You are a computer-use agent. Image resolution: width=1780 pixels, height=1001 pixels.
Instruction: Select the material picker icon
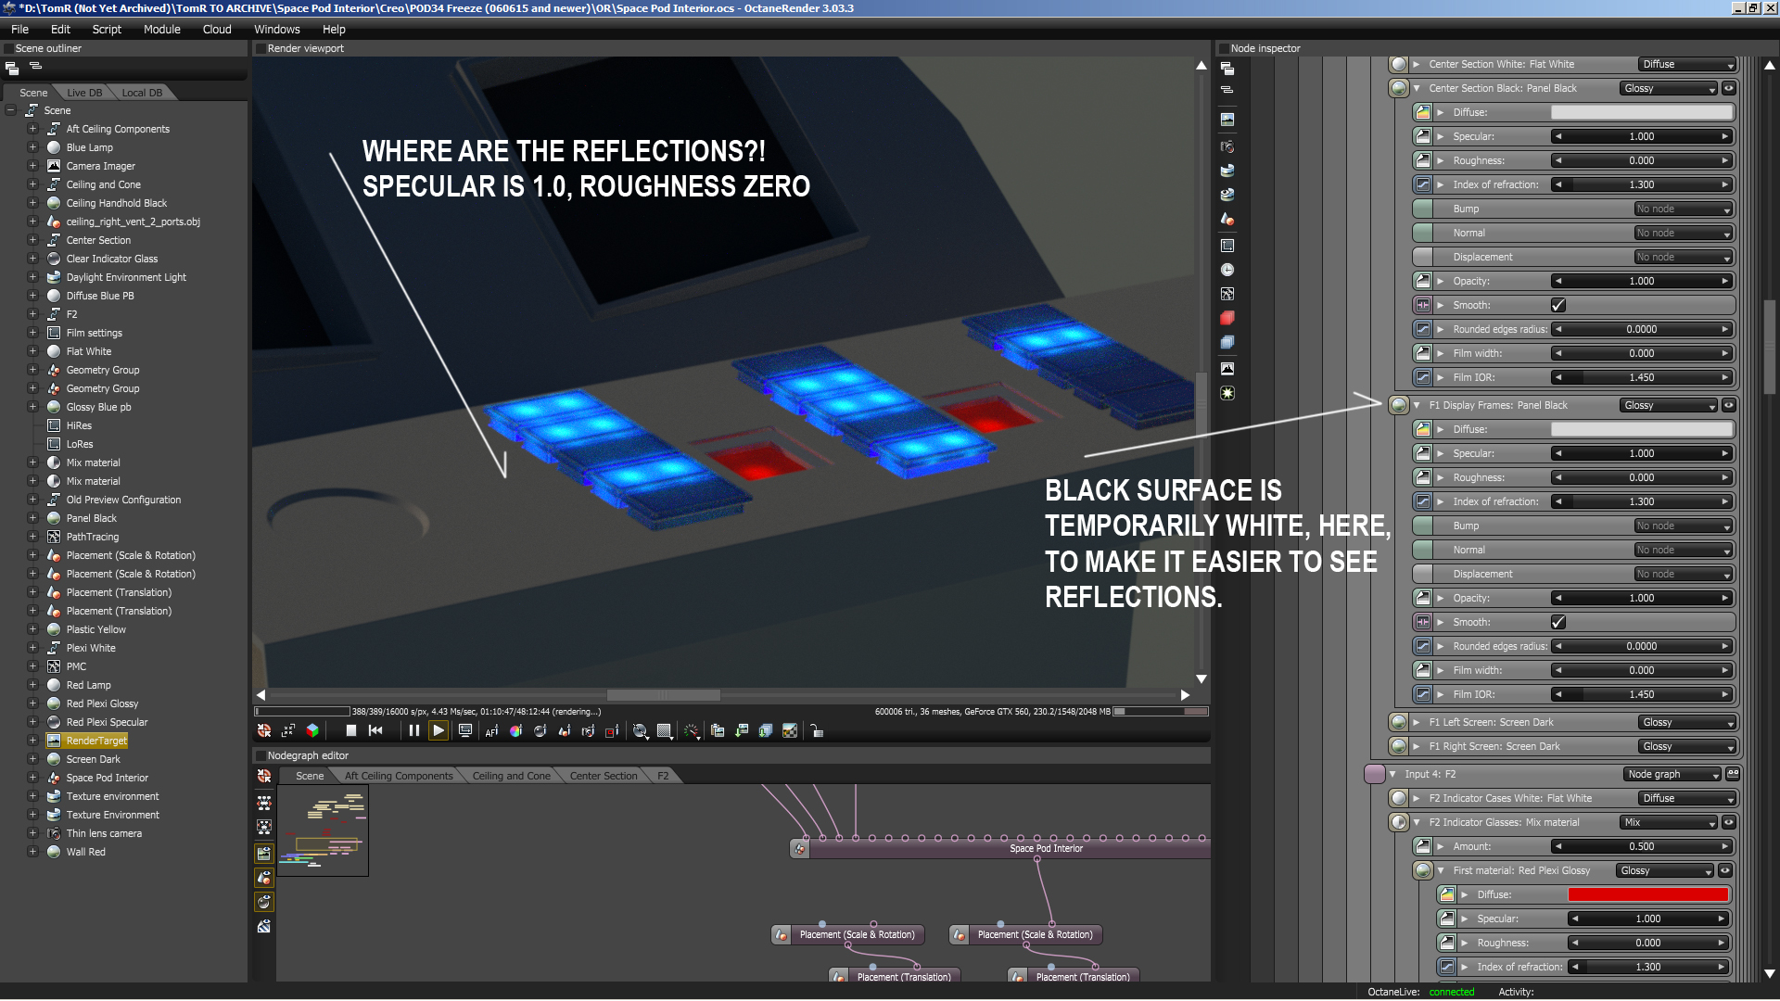coord(540,731)
